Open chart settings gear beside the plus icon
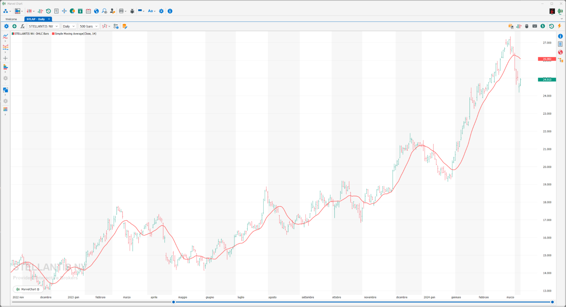 point(6,26)
